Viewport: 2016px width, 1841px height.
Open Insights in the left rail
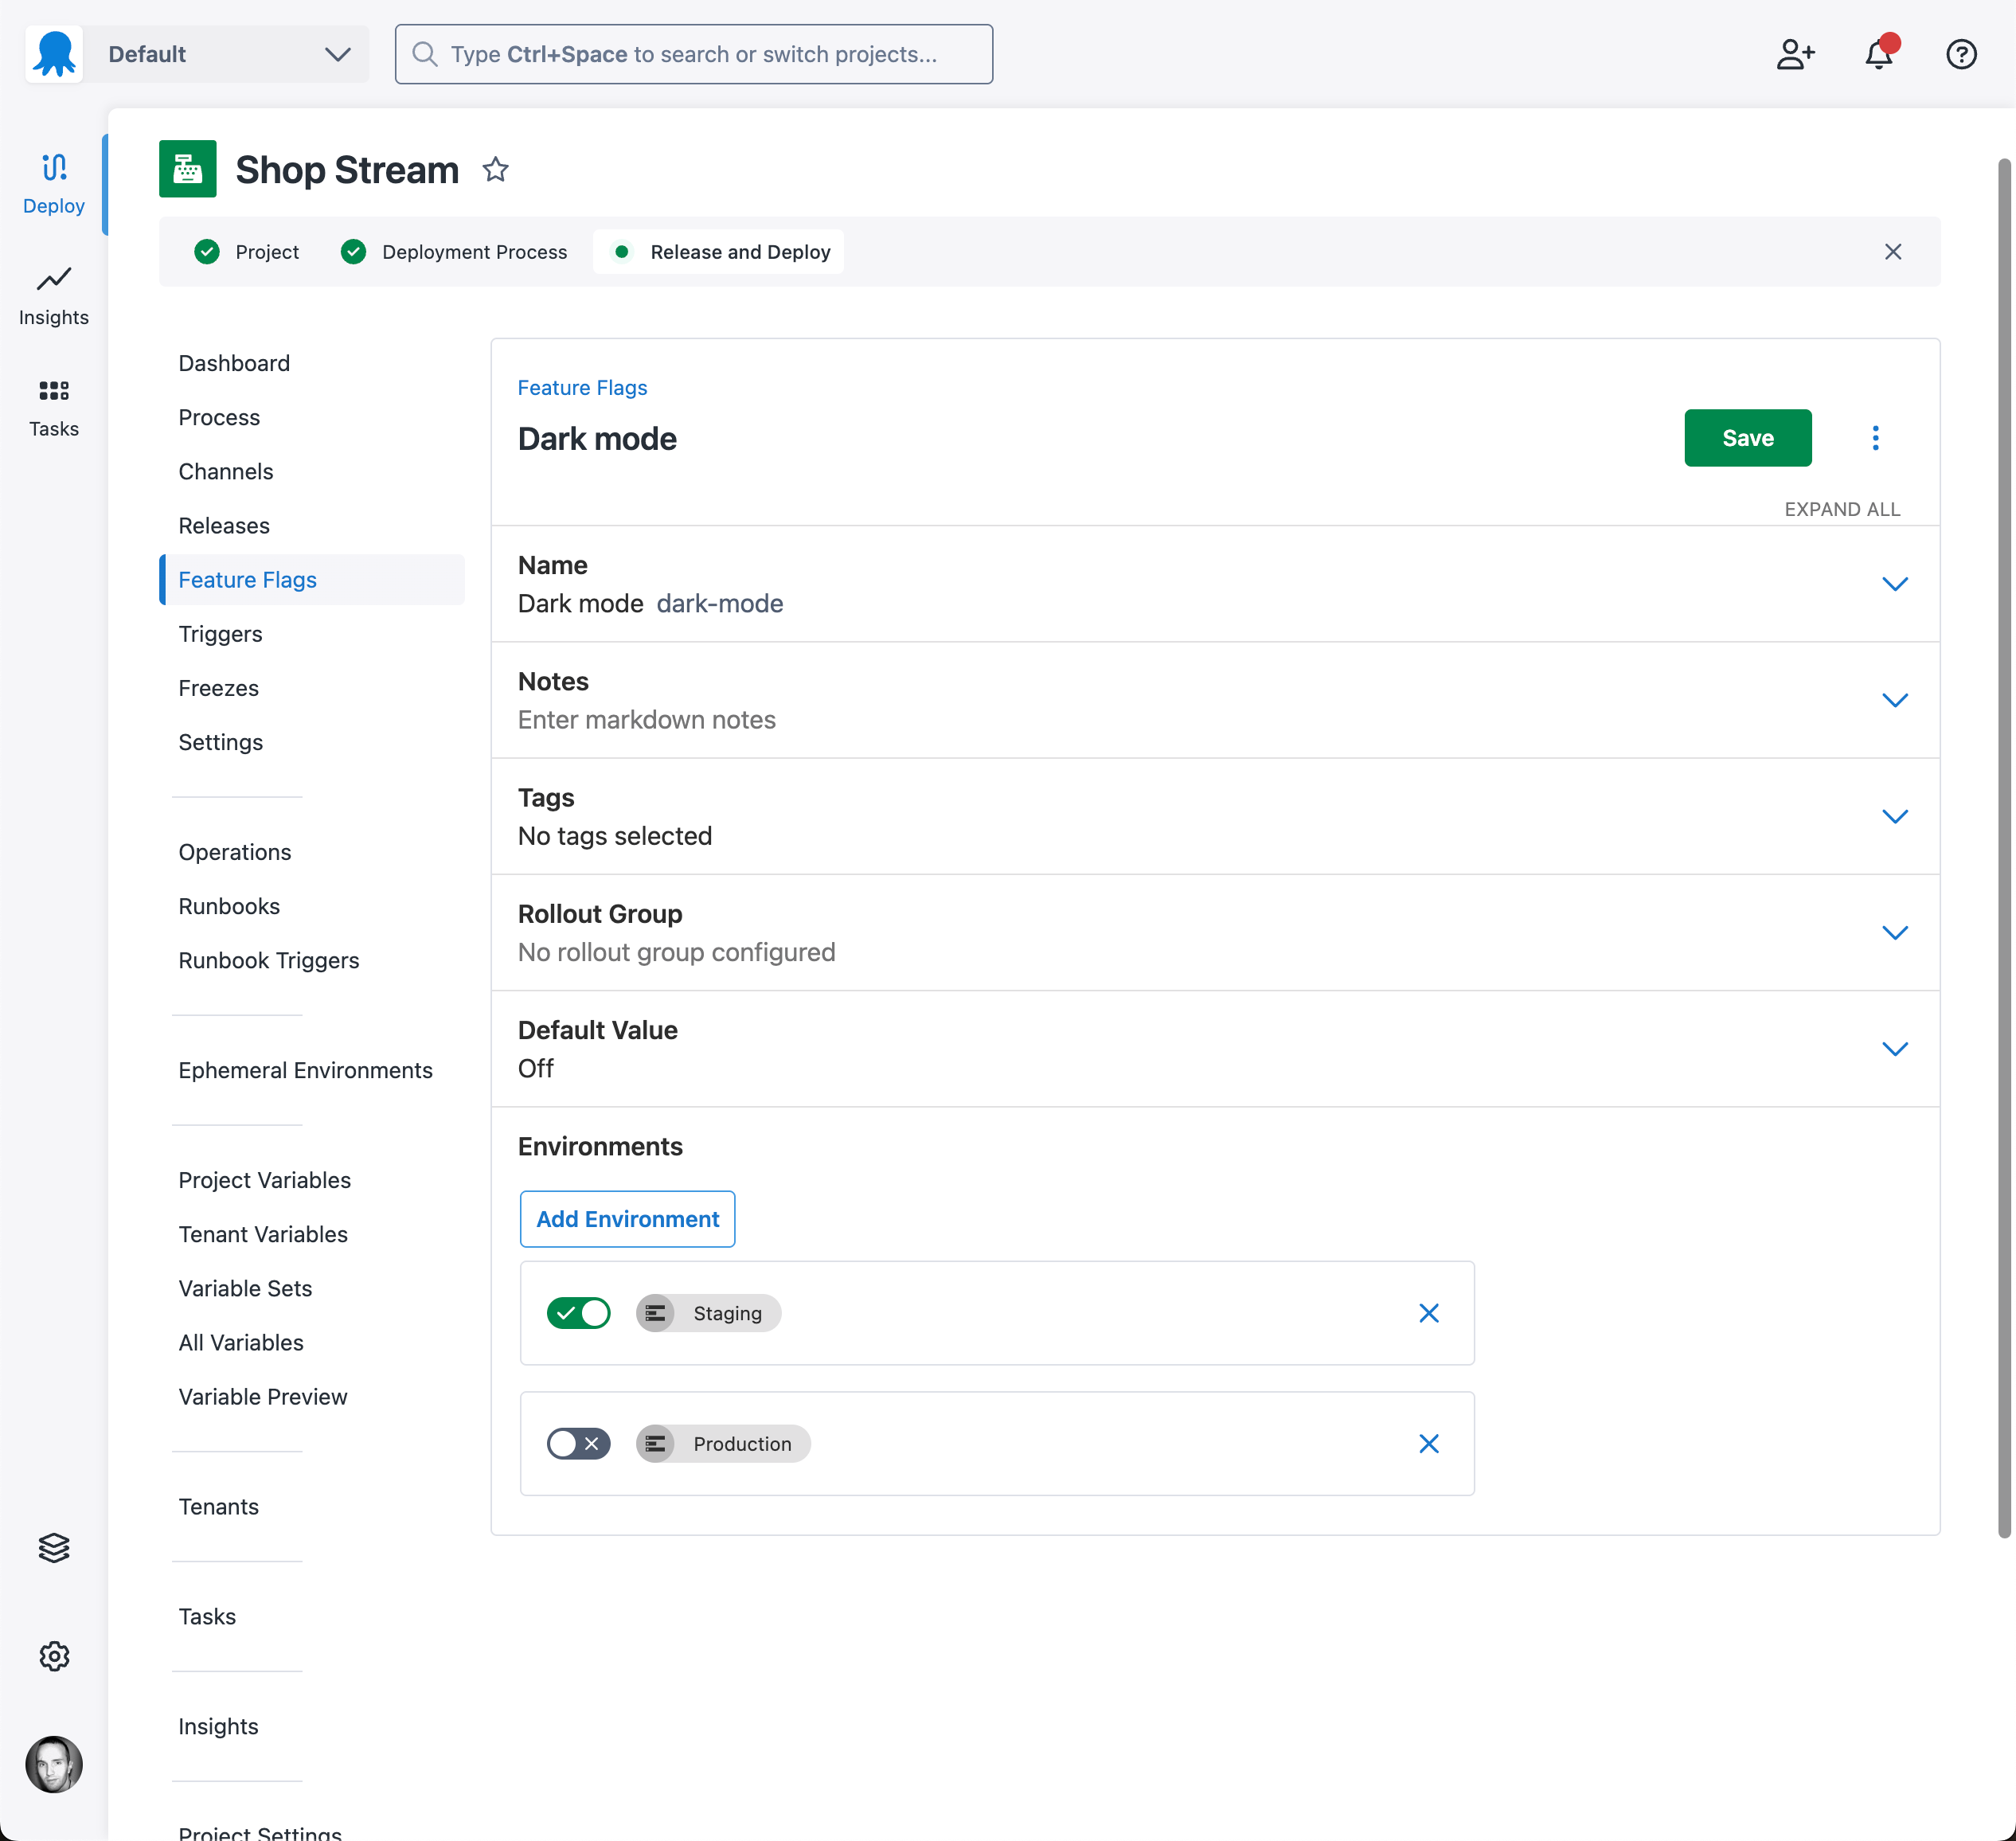pos(54,296)
